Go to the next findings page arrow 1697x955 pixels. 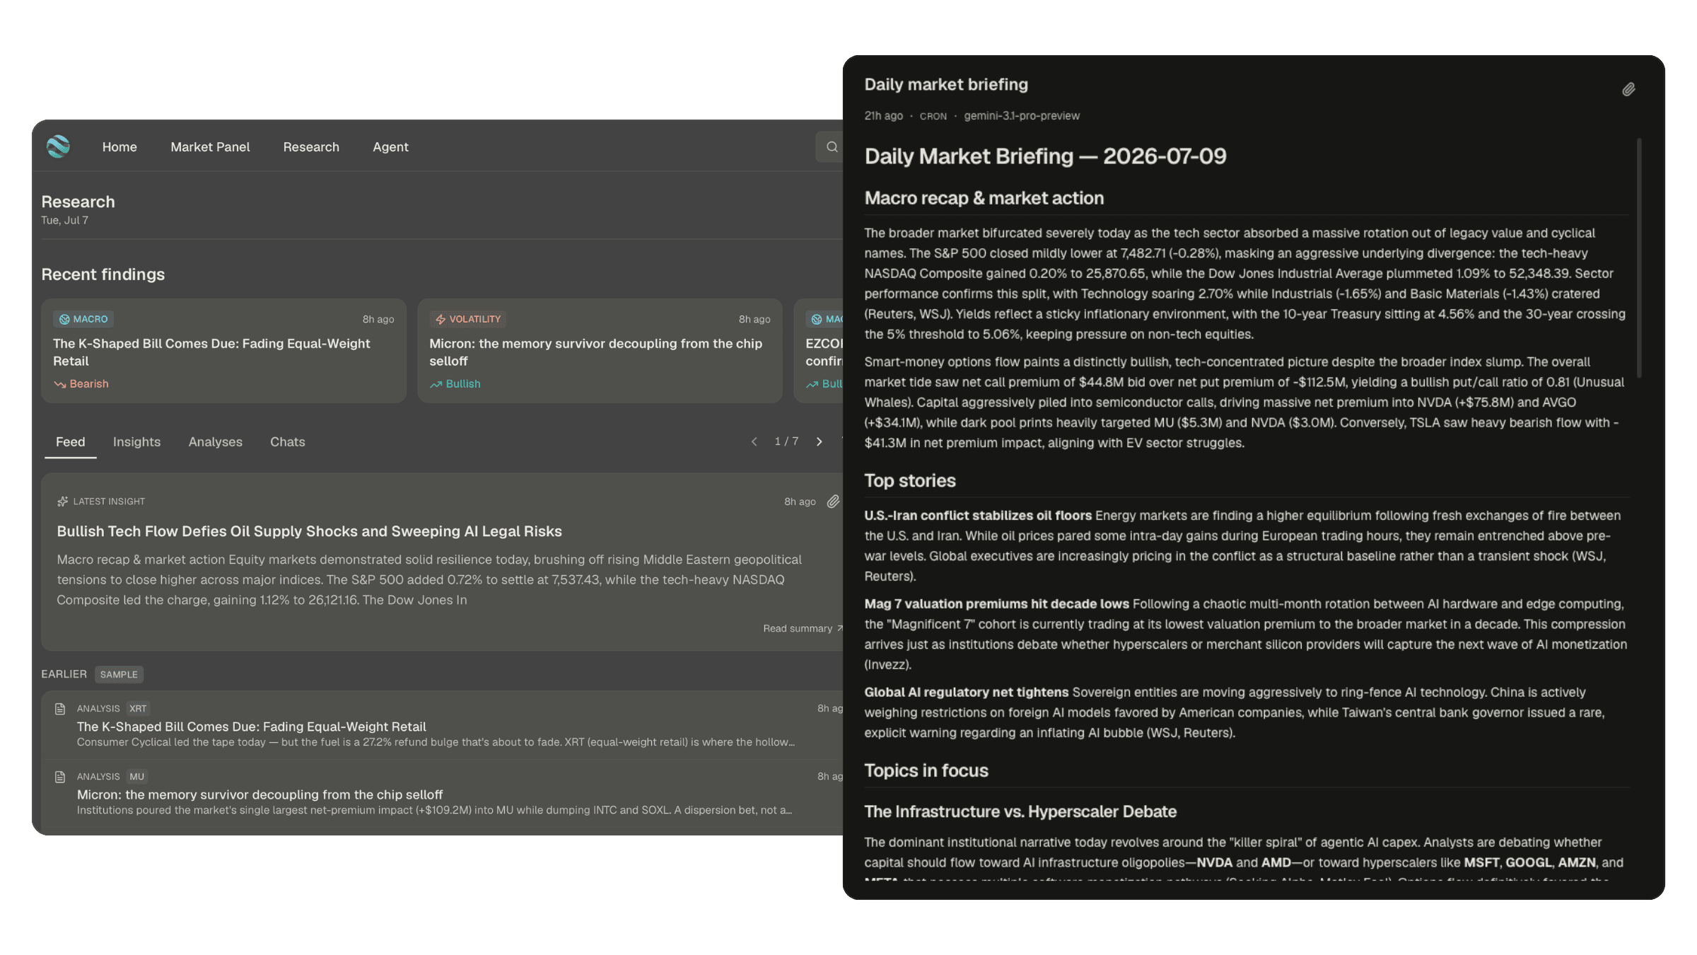(x=820, y=441)
